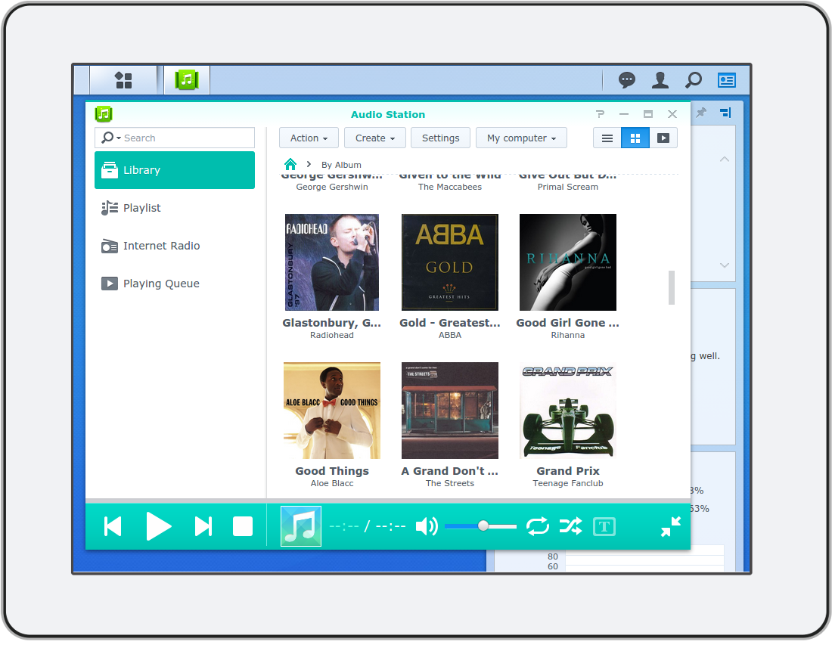Click the 'Glastonbury, G...' album title
Image resolution: width=832 pixels, height=651 pixels.
click(x=331, y=323)
